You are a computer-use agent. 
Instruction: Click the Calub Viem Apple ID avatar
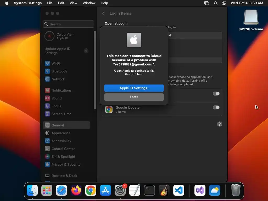pos(49,36)
